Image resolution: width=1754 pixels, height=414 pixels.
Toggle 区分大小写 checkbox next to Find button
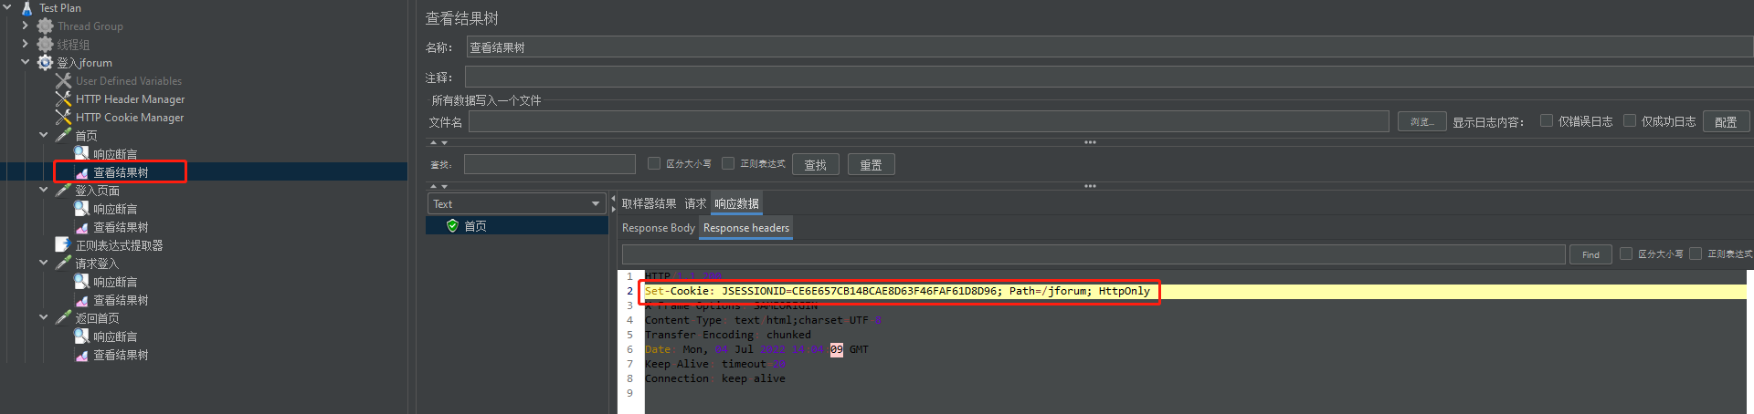click(x=1626, y=254)
